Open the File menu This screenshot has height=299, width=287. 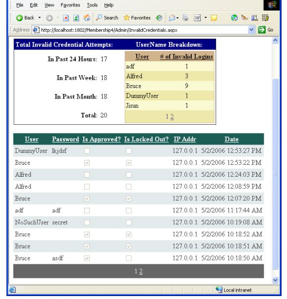(20, 5)
